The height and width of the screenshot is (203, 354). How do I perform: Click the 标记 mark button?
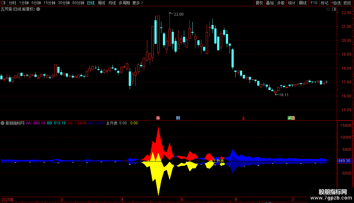(x=325, y=3)
